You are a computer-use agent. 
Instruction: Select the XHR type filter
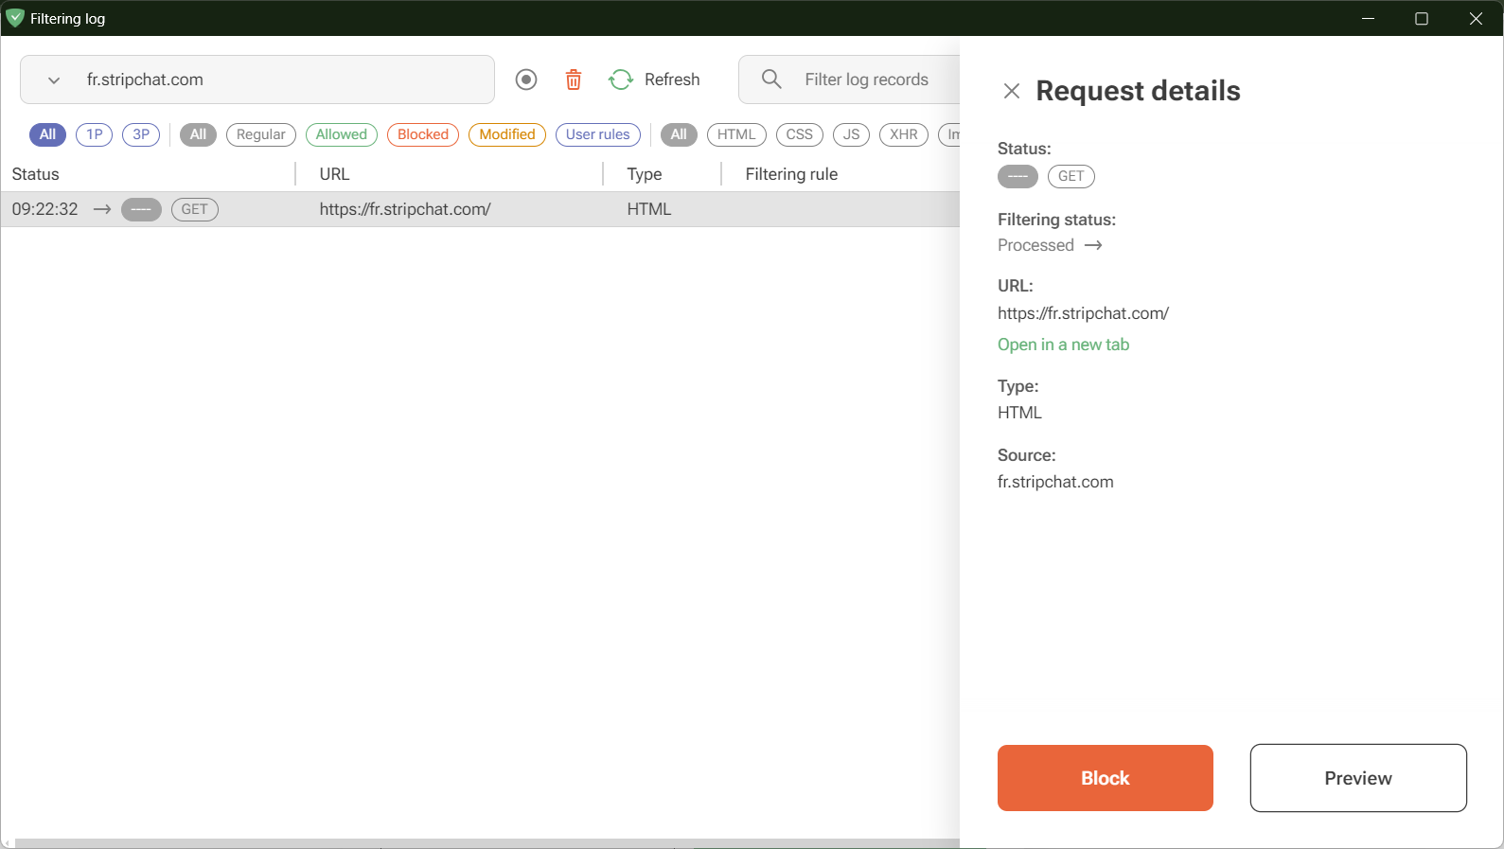pos(903,134)
